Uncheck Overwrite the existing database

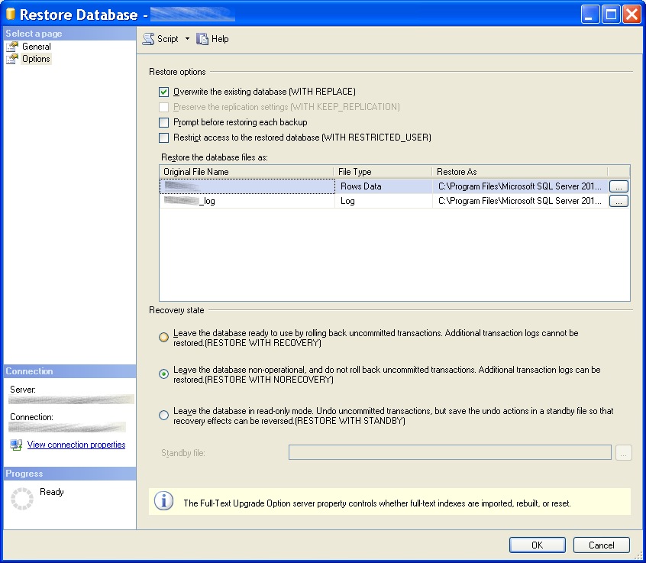tap(163, 92)
